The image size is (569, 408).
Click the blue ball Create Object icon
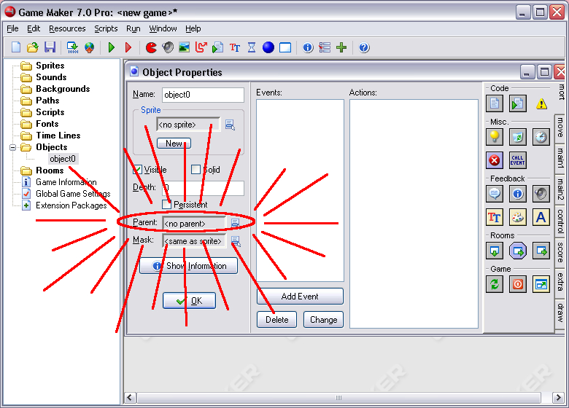[268, 47]
